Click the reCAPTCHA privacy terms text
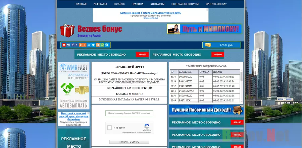 click(137, 132)
